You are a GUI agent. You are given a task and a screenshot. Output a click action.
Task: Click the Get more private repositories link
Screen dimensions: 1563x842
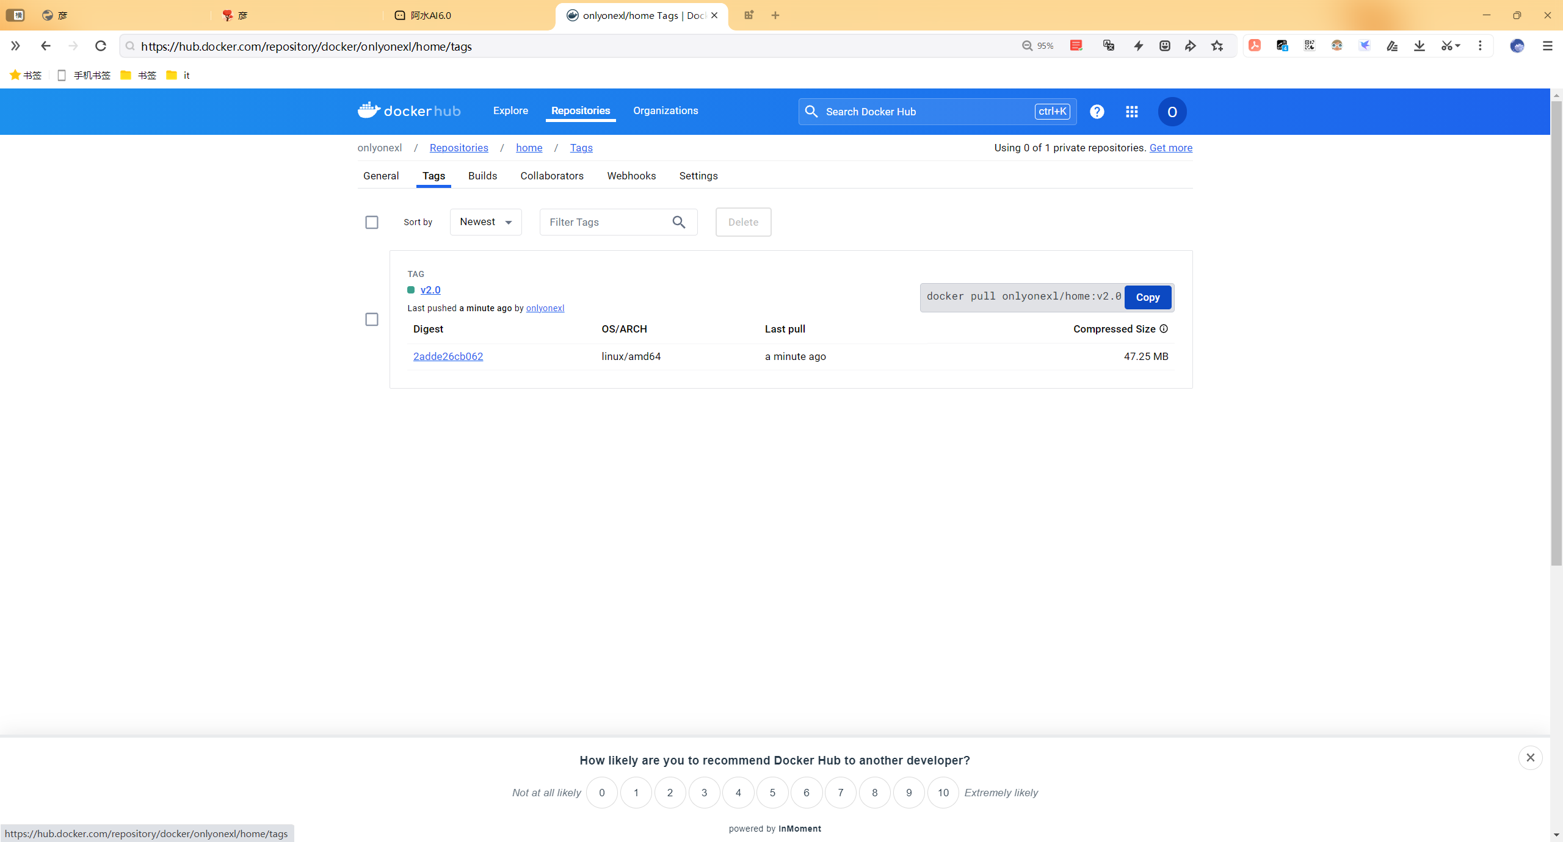tap(1171, 148)
